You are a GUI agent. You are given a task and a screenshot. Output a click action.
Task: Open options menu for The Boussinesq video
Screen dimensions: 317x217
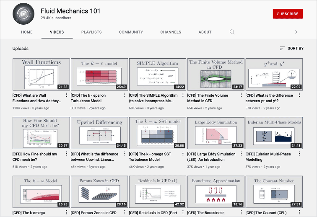tap(241, 212)
